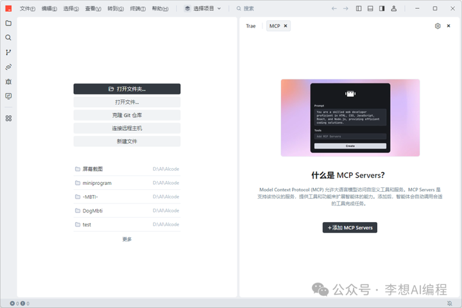Toggle the right AI sidebar layout icon
462x308 pixels.
coord(382,8)
